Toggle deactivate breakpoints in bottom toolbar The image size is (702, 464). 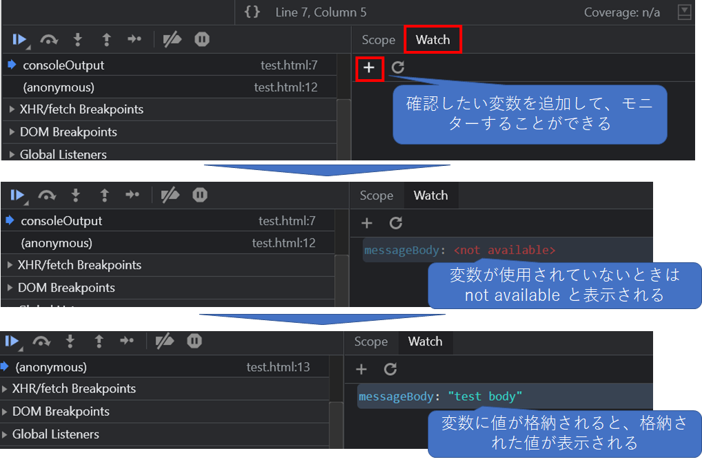tap(165, 341)
